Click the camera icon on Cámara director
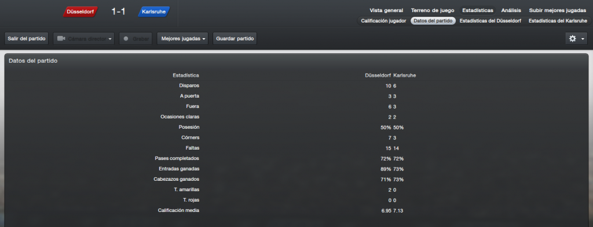 click(x=61, y=39)
